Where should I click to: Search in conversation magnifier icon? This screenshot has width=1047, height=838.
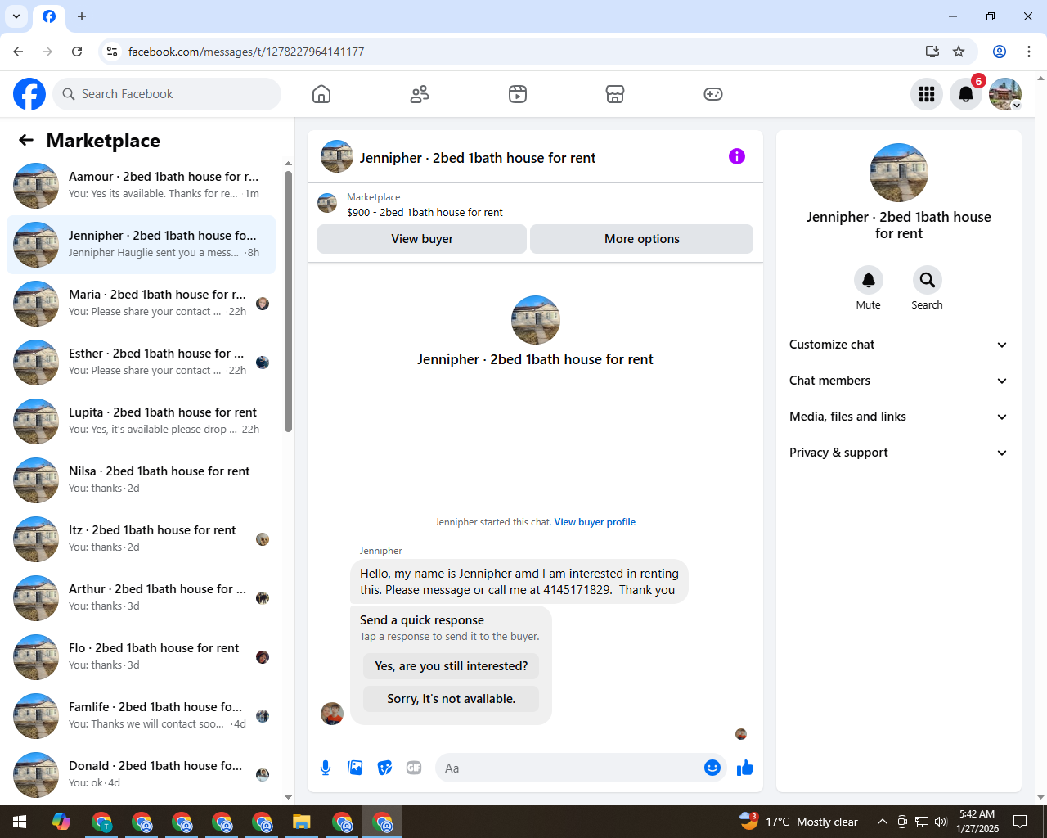pos(928,280)
